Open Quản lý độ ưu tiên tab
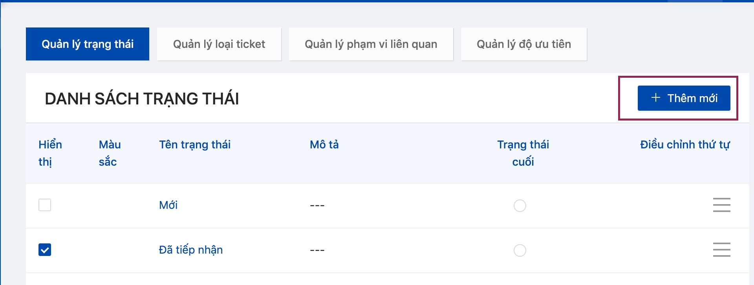754x285 pixels. pos(523,44)
